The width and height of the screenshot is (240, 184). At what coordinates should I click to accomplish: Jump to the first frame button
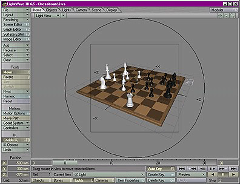coord(182,169)
